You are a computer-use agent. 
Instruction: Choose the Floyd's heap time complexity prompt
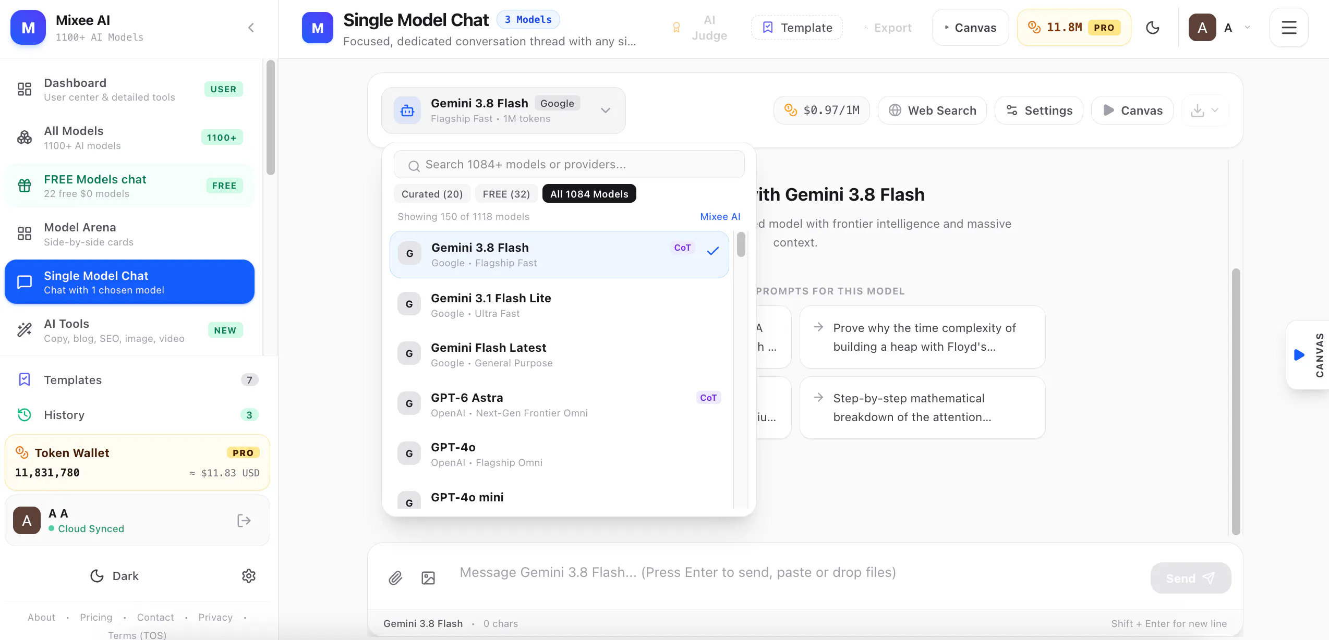point(922,337)
